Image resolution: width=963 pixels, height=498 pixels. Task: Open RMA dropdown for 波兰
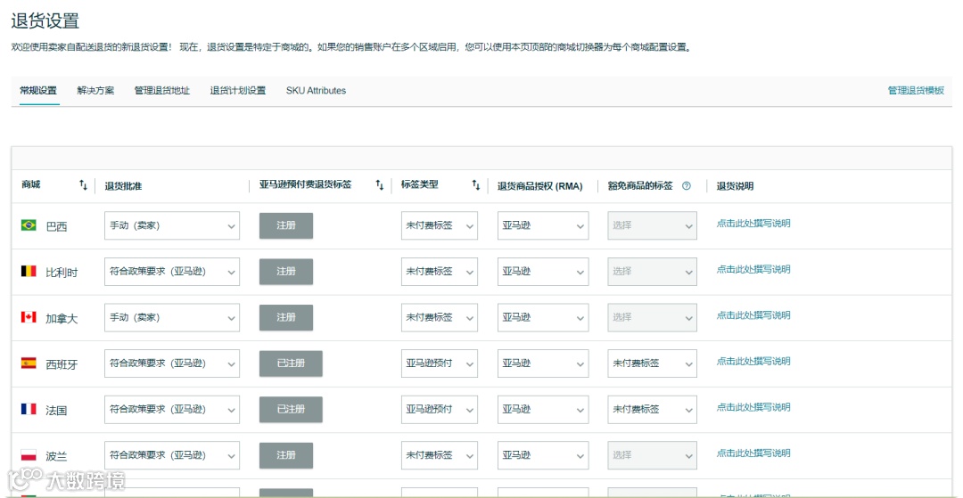coord(543,455)
